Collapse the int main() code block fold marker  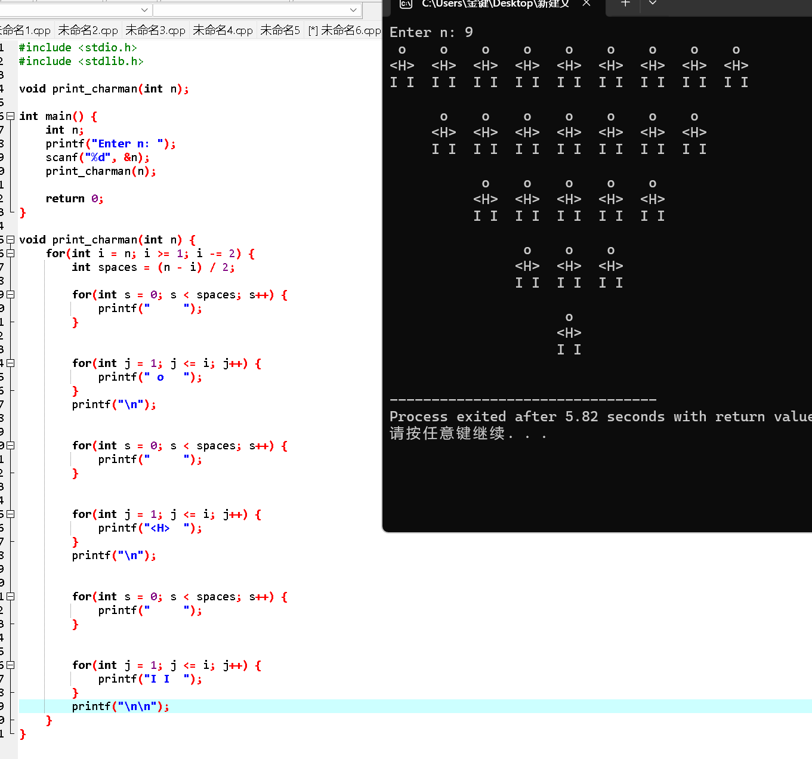(x=10, y=116)
